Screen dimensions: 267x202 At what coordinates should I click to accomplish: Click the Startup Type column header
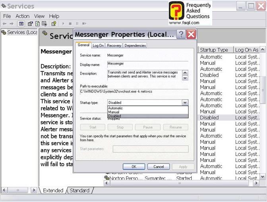click(216, 50)
